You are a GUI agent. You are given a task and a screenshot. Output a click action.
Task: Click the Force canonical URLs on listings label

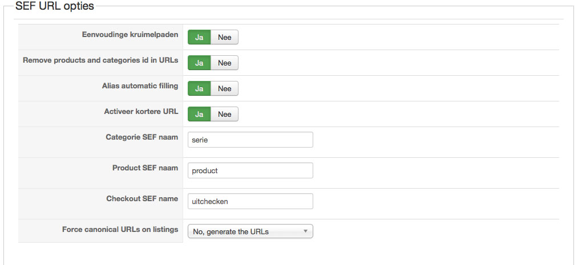pos(120,229)
